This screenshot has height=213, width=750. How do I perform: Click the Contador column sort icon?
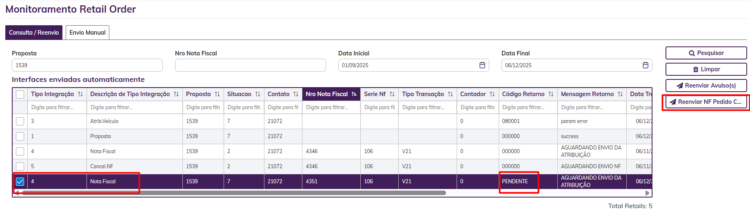(492, 94)
